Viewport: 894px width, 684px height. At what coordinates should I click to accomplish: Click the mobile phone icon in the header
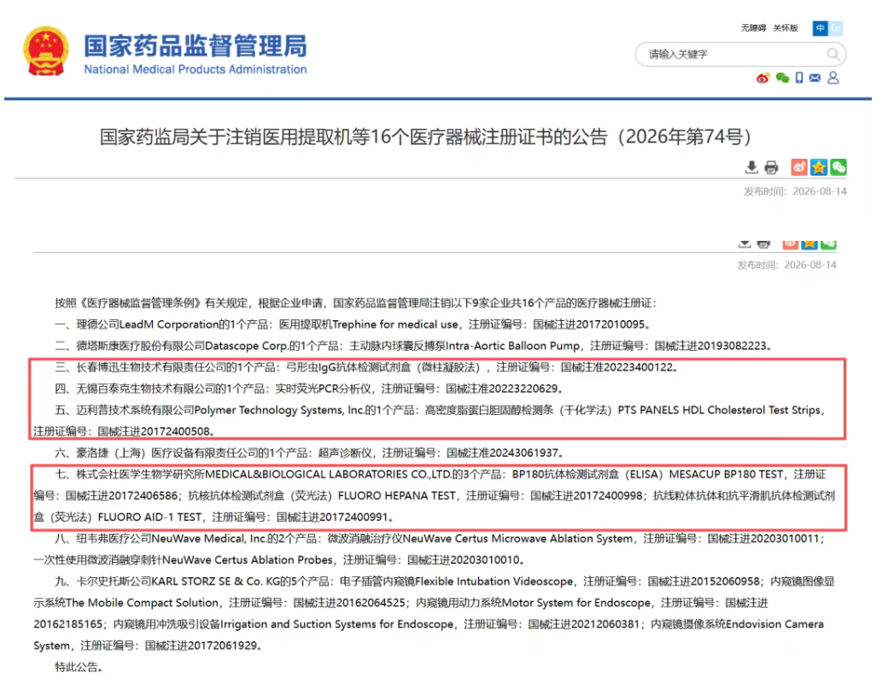799,78
